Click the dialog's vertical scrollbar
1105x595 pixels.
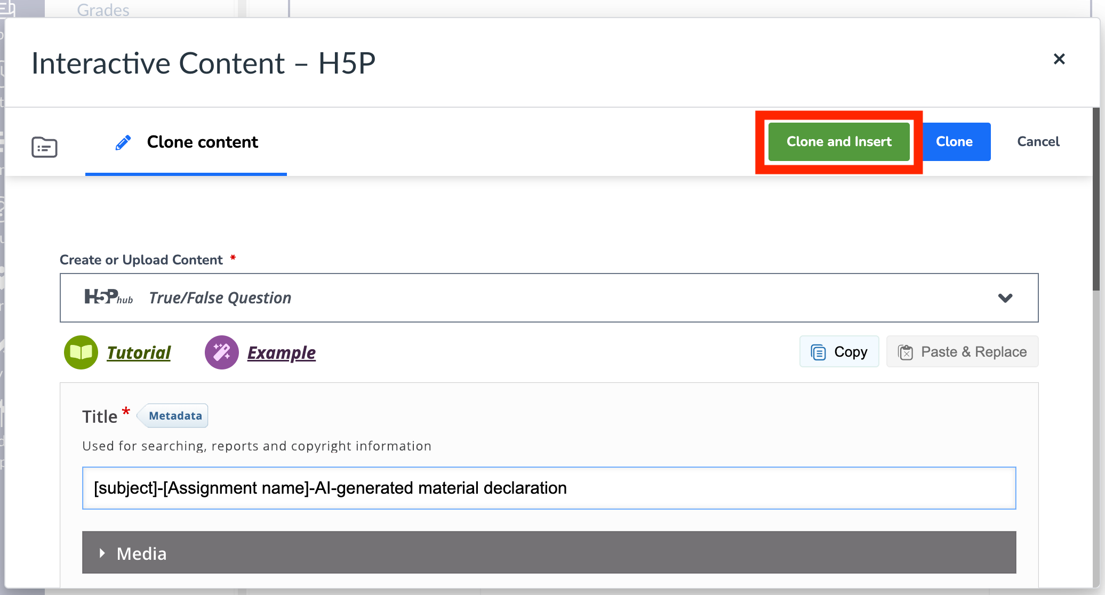pyautogui.click(x=1096, y=199)
